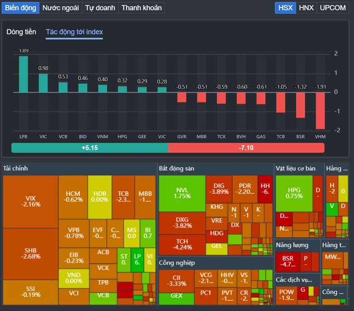Image resolution: width=354 pixels, height=311 pixels.
Task: Open the Nước ngoài tab
Action: tap(60, 8)
